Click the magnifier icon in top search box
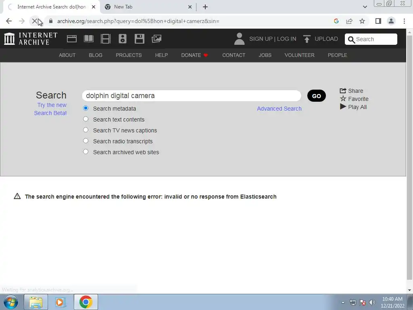This screenshot has width=413, height=310. click(351, 40)
